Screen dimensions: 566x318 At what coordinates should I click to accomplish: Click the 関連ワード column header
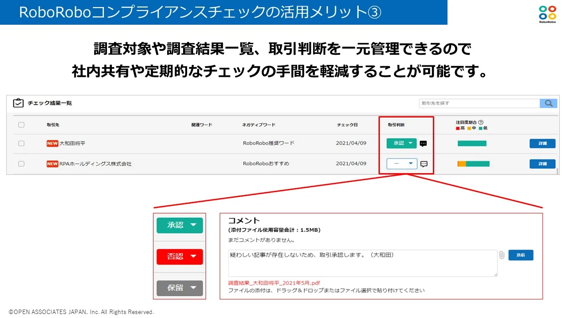(x=202, y=125)
